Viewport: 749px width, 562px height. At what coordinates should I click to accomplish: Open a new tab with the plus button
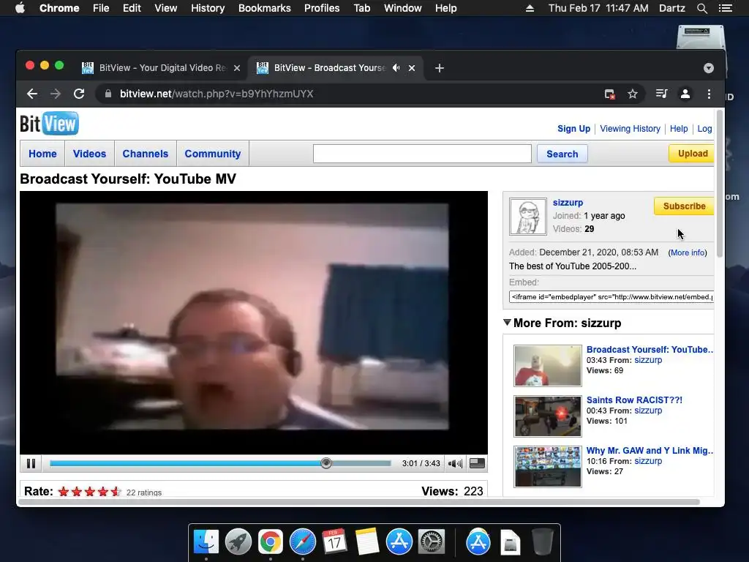click(x=440, y=68)
